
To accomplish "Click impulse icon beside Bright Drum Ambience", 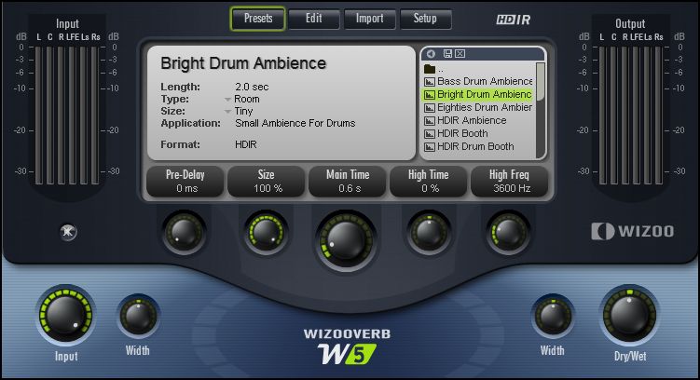I will point(430,95).
